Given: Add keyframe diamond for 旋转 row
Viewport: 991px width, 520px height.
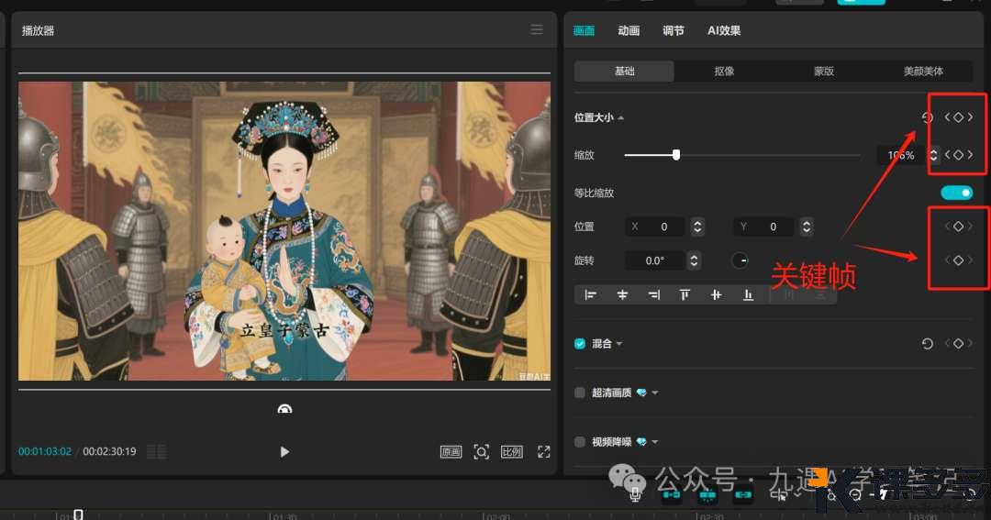Looking at the screenshot, I should pyautogui.click(x=959, y=260).
